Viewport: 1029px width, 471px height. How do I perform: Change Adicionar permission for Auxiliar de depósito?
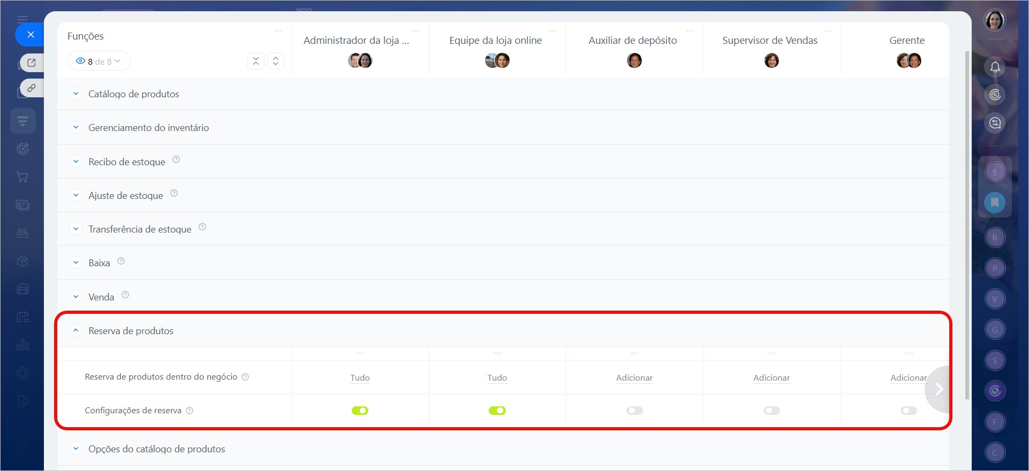pos(634,377)
